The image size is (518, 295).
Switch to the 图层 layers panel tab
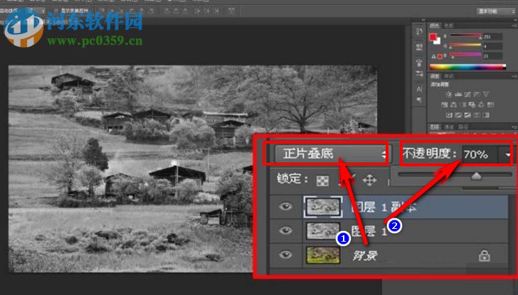point(435,127)
